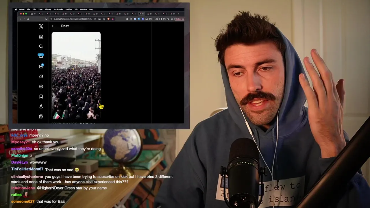Viewport: 370px width, 208px height.
Task: Open the Brave Wallet icon
Action: pos(164,19)
